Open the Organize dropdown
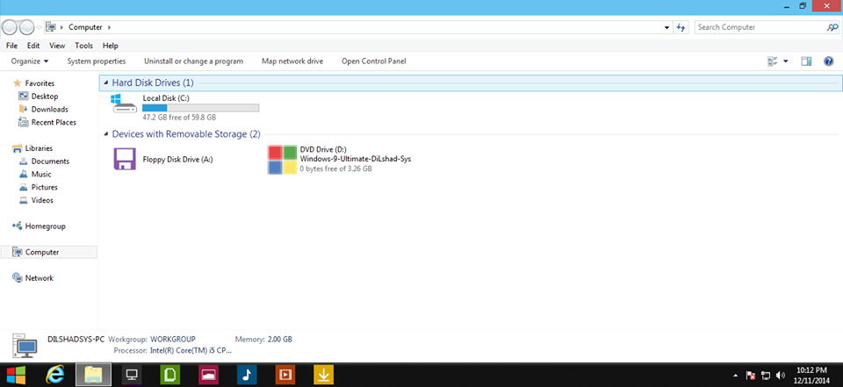 (30, 61)
